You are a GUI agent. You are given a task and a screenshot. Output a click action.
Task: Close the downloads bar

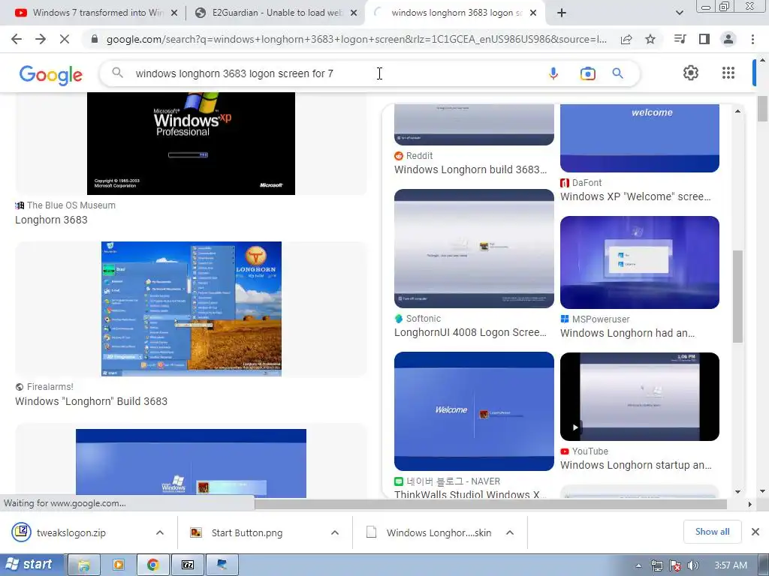coord(755,532)
